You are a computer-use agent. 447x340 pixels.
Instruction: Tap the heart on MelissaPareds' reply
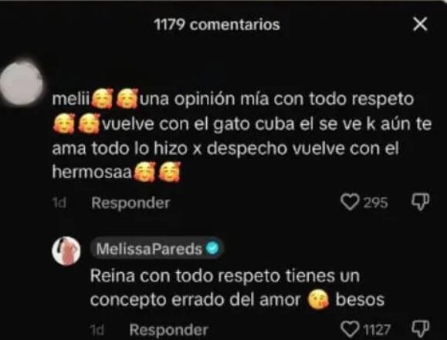coord(350,329)
